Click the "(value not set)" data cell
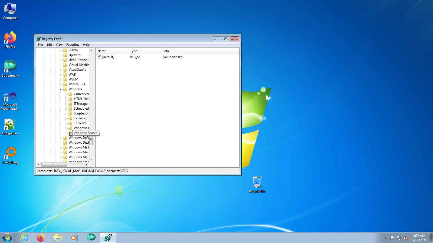 pyautogui.click(x=172, y=57)
